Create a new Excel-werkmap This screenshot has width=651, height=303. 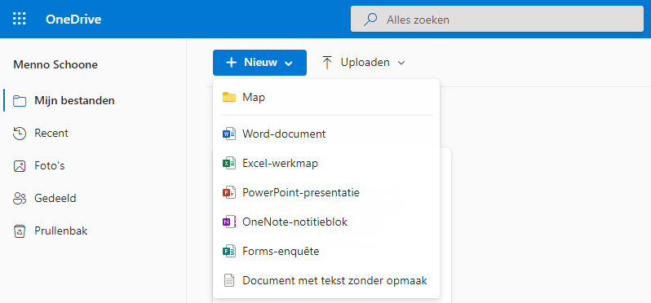[326, 164]
